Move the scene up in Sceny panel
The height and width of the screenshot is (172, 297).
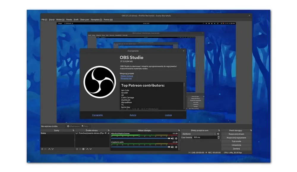[x=49, y=149]
